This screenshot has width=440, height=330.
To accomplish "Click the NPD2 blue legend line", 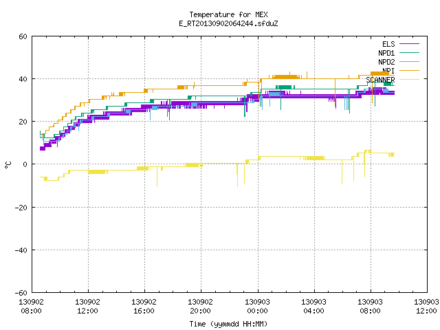I will coord(410,61).
